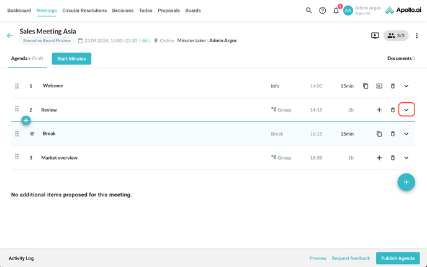Click the Start Minutes button

pos(71,59)
